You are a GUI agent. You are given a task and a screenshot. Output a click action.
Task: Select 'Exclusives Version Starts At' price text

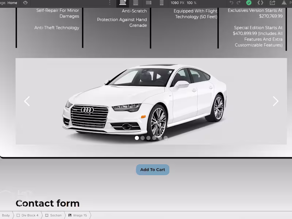255,13
